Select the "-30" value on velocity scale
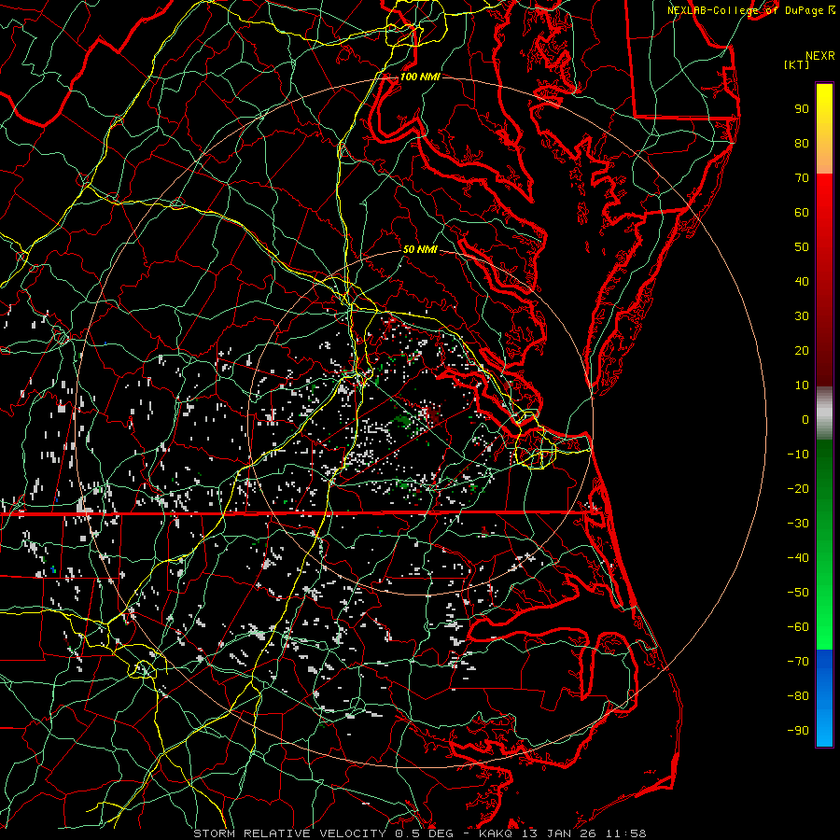 (x=798, y=524)
